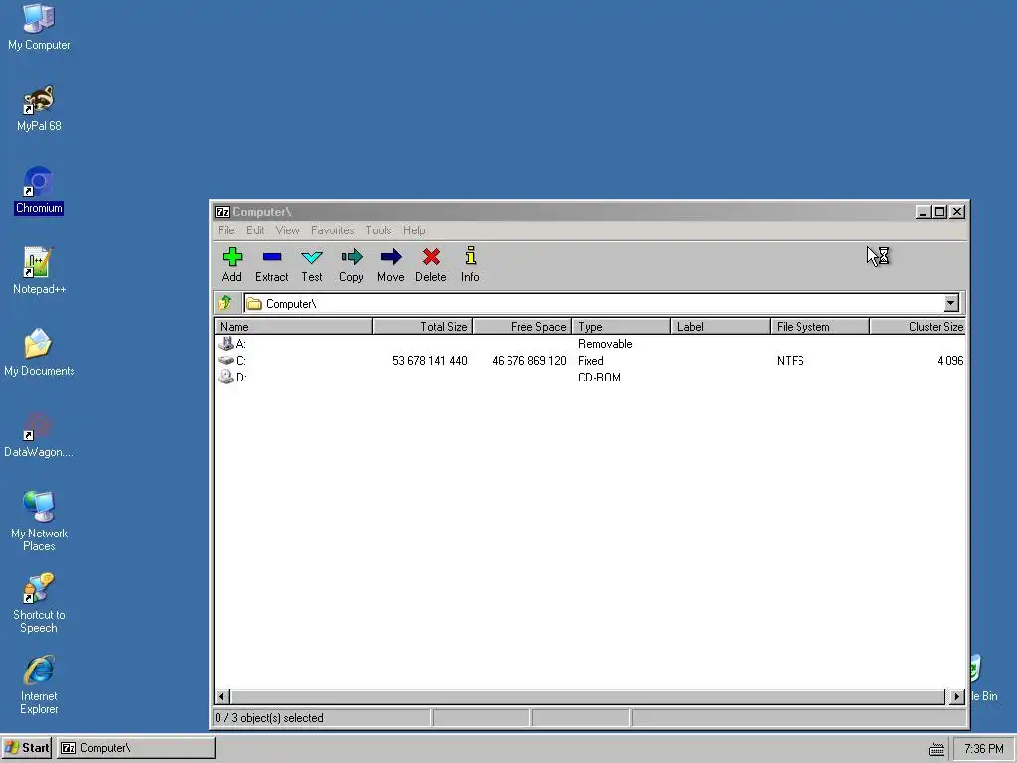This screenshot has width=1017, height=763.
Task: Click the NTFS file system cell
Action: (790, 360)
